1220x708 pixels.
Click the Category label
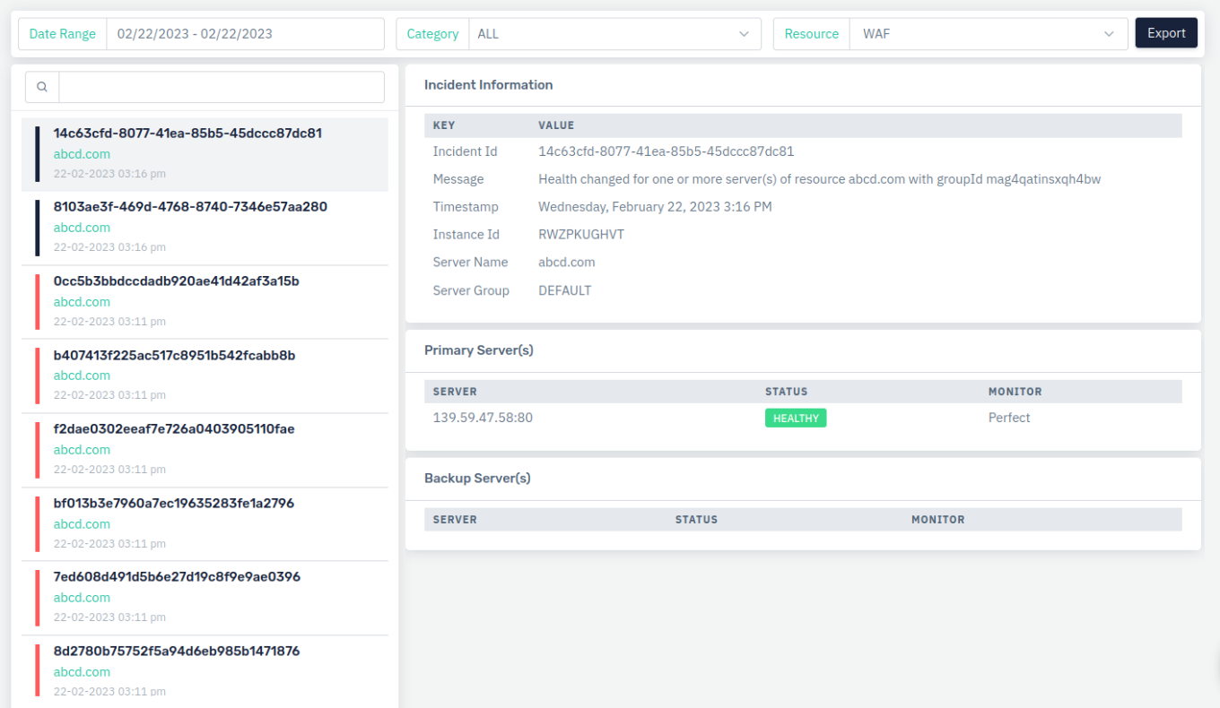point(432,34)
